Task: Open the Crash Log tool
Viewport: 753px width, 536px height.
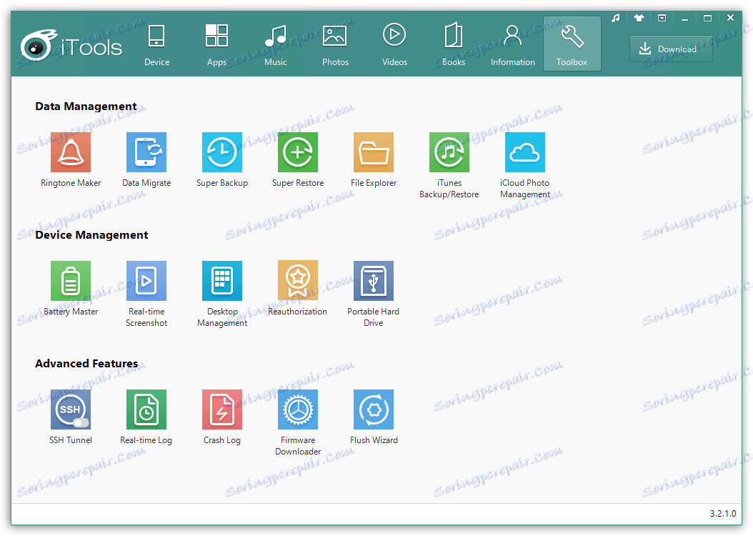Action: (222, 410)
